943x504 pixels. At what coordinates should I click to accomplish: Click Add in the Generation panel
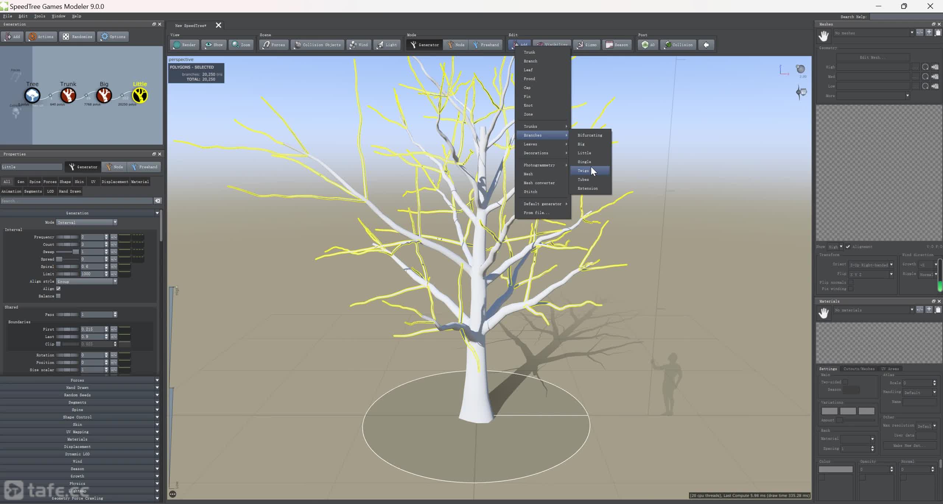12,36
